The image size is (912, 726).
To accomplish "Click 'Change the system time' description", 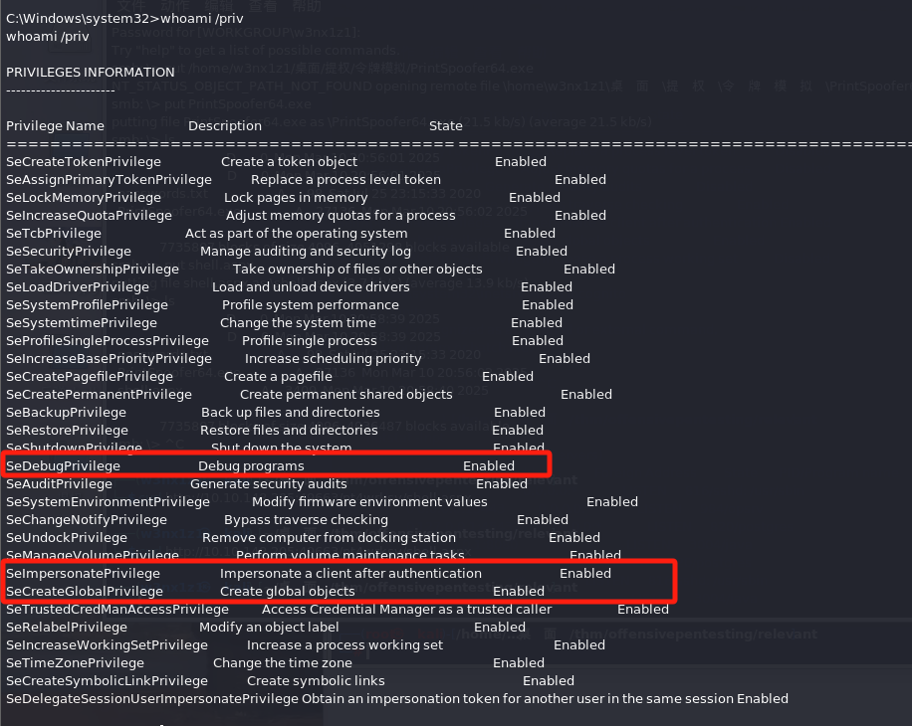I will [299, 323].
